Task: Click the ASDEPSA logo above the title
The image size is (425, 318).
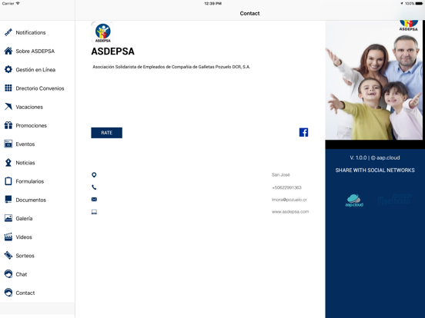Action: click(x=102, y=33)
